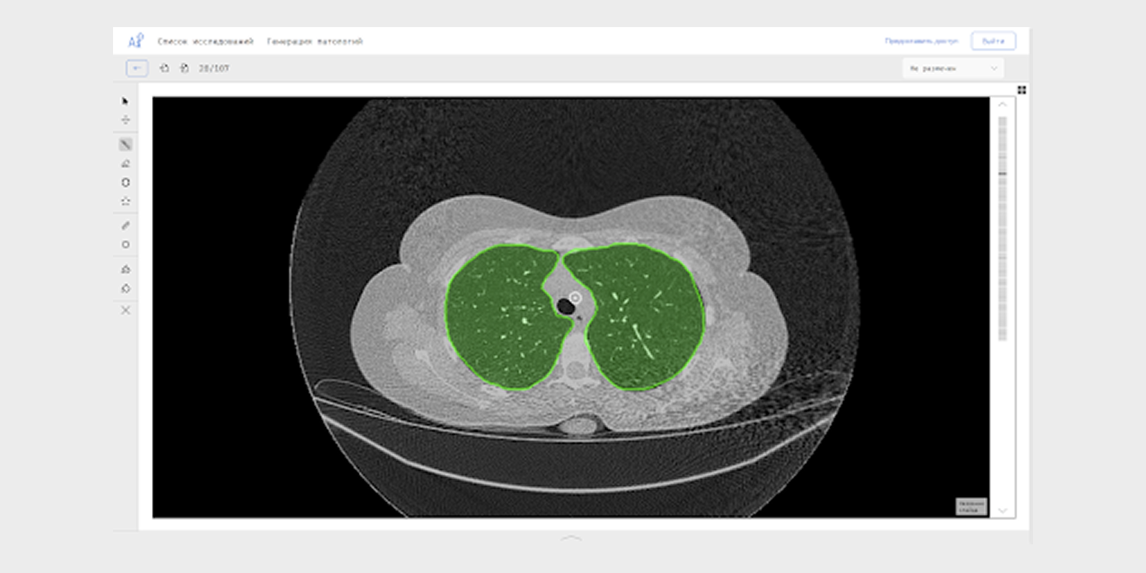Select the eraser tool in sidebar
The image size is (1146, 573).
tap(125, 164)
